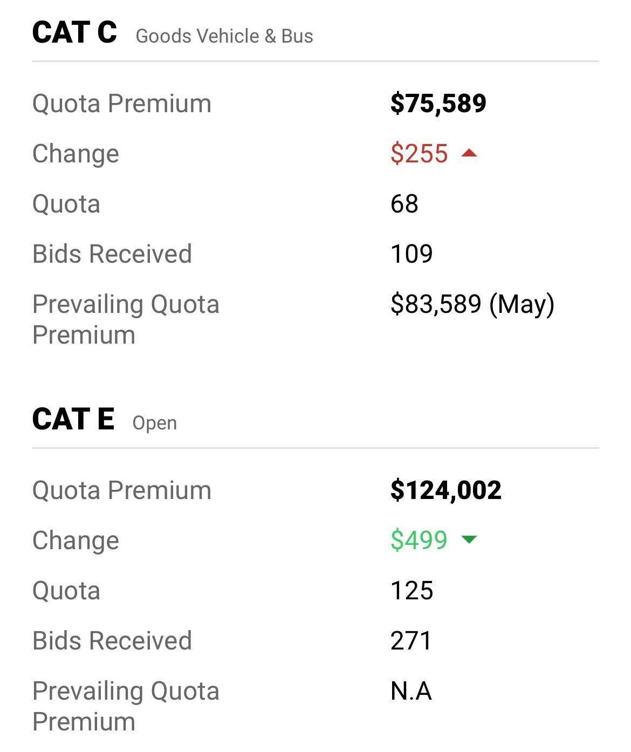Click the Open subtitle next to CAT E
This screenshot has height=752, width=631.
155,423
